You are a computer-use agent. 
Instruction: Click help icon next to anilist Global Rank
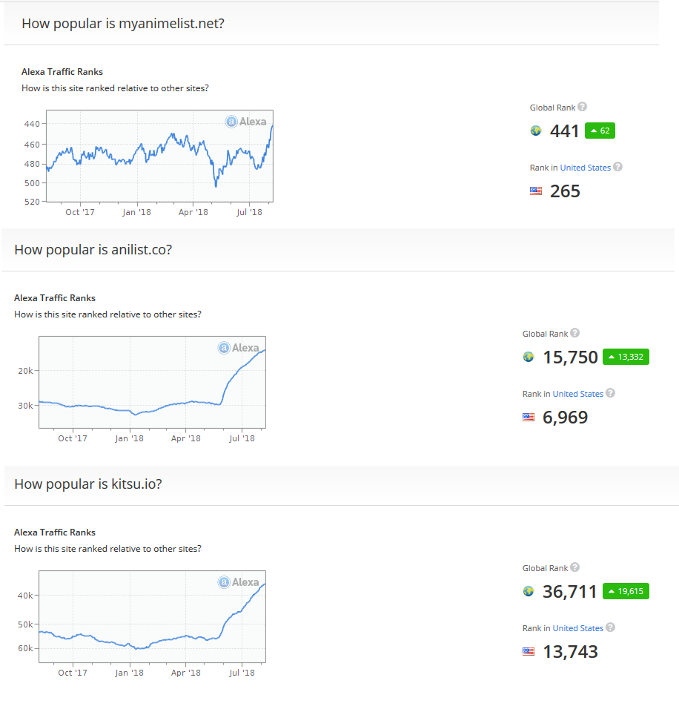pos(575,333)
